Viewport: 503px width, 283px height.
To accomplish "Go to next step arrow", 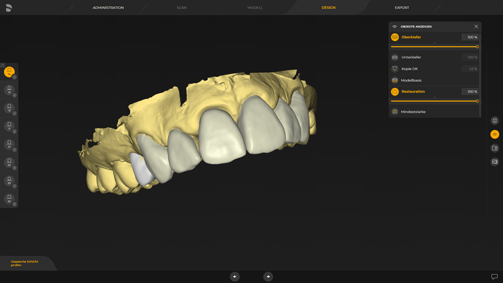I will 268,276.
